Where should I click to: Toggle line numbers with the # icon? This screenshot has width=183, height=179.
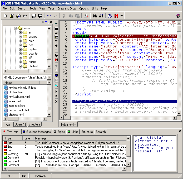[x=57, y=29]
